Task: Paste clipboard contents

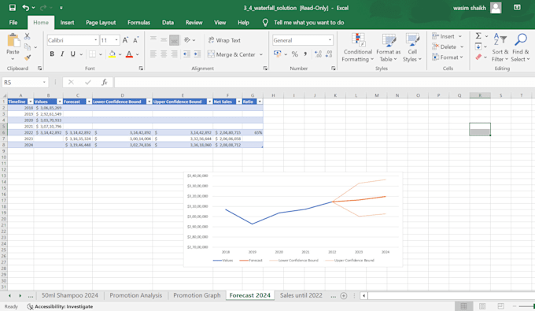Action: click(13, 44)
